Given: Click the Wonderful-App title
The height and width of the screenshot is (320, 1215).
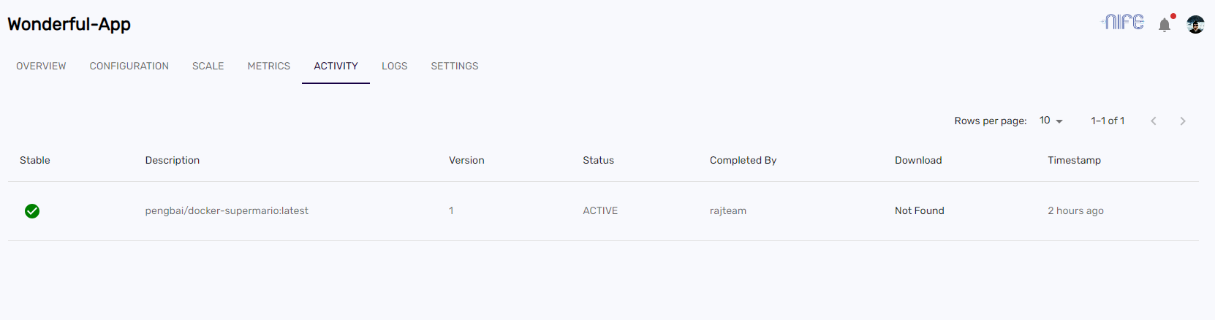Looking at the screenshot, I should (69, 24).
